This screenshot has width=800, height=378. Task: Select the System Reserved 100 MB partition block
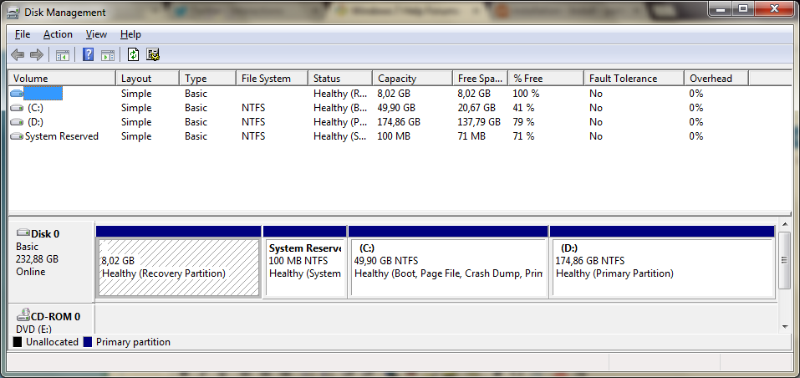tap(304, 262)
